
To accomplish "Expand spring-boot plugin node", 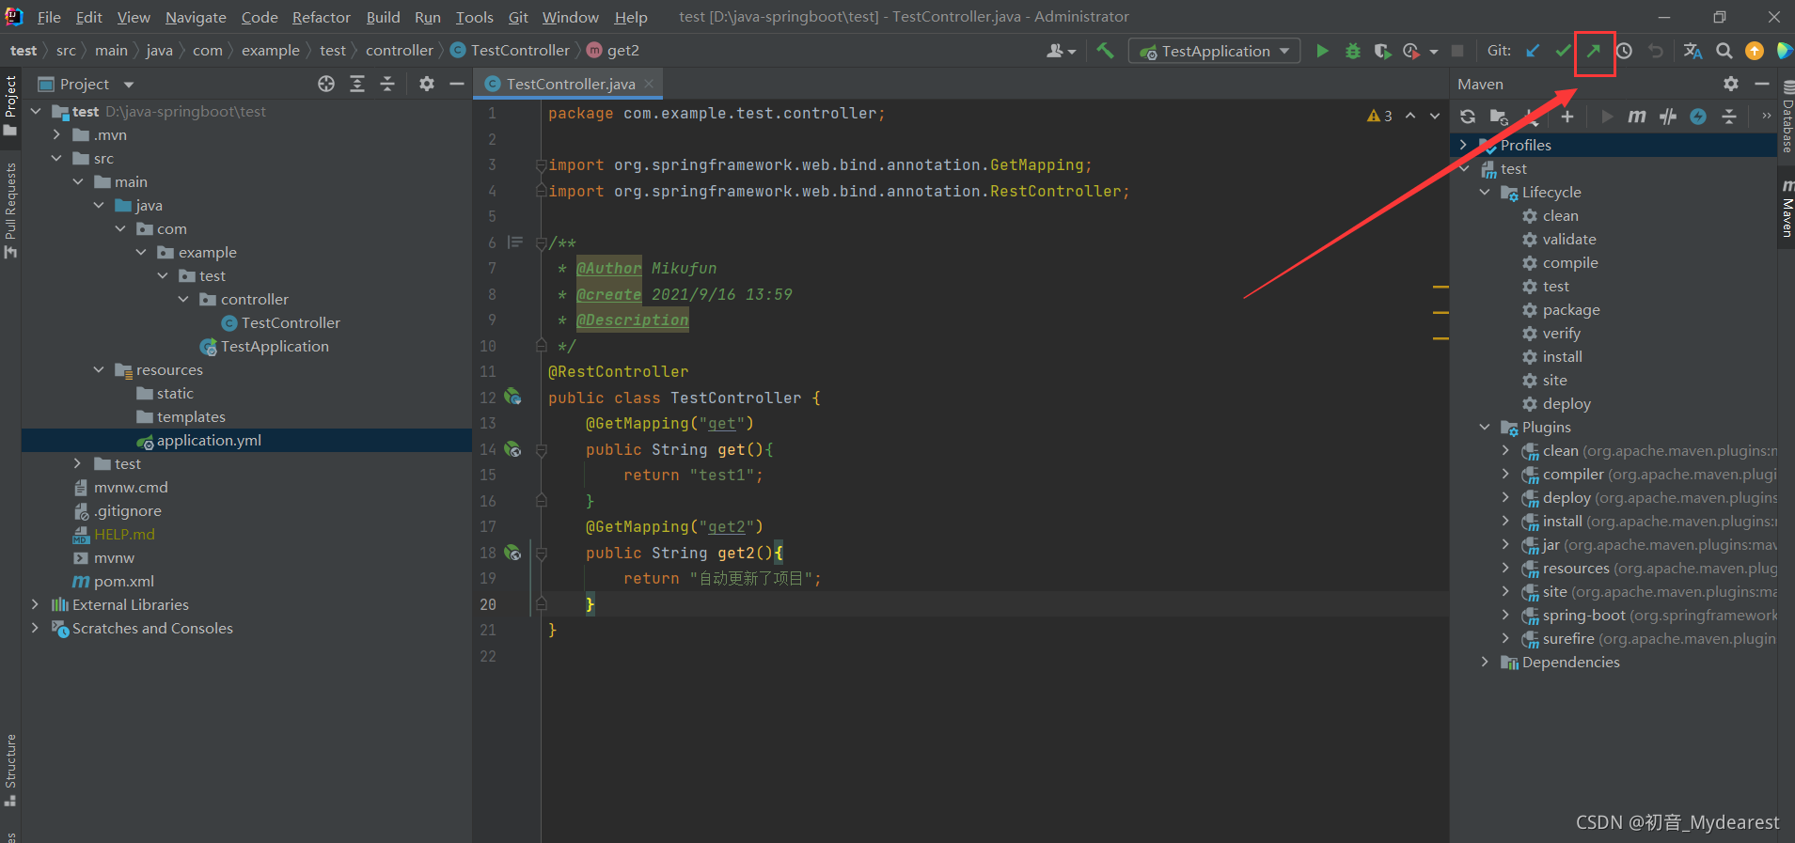I will [1505, 615].
